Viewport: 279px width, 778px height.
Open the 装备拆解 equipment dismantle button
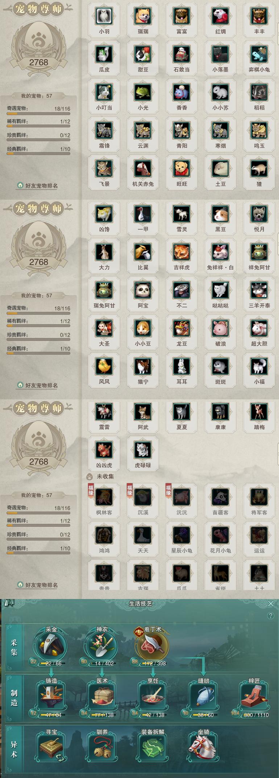[153, 748]
